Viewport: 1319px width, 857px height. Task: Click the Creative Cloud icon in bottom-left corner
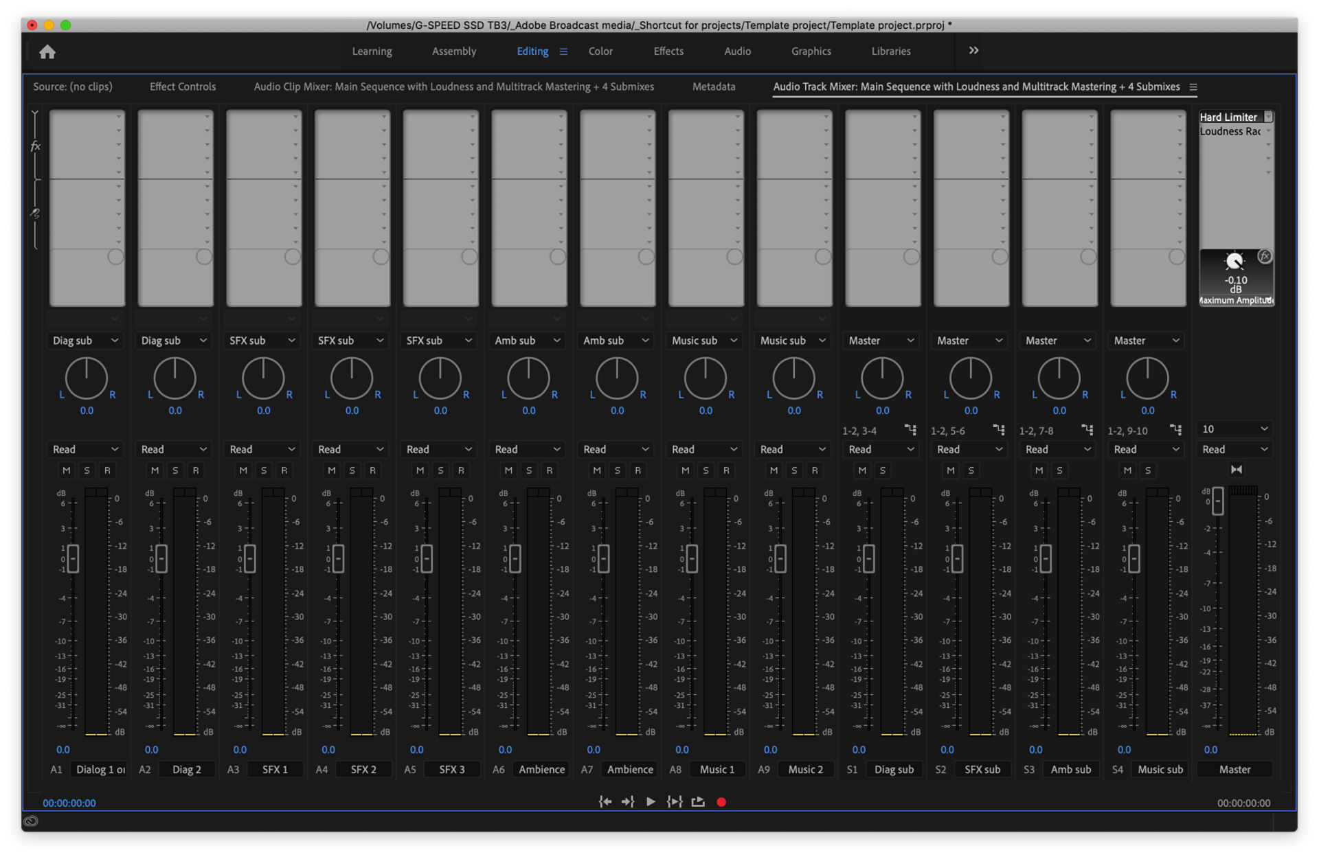pyautogui.click(x=31, y=821)
